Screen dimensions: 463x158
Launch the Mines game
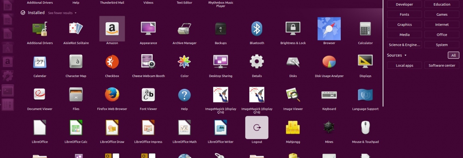click(329, 128)
